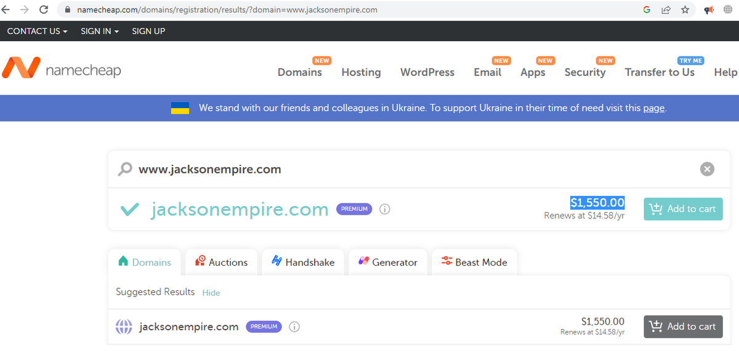Click the SIGN UP link
The image size is (739, 353).
[x=148, y=31]
